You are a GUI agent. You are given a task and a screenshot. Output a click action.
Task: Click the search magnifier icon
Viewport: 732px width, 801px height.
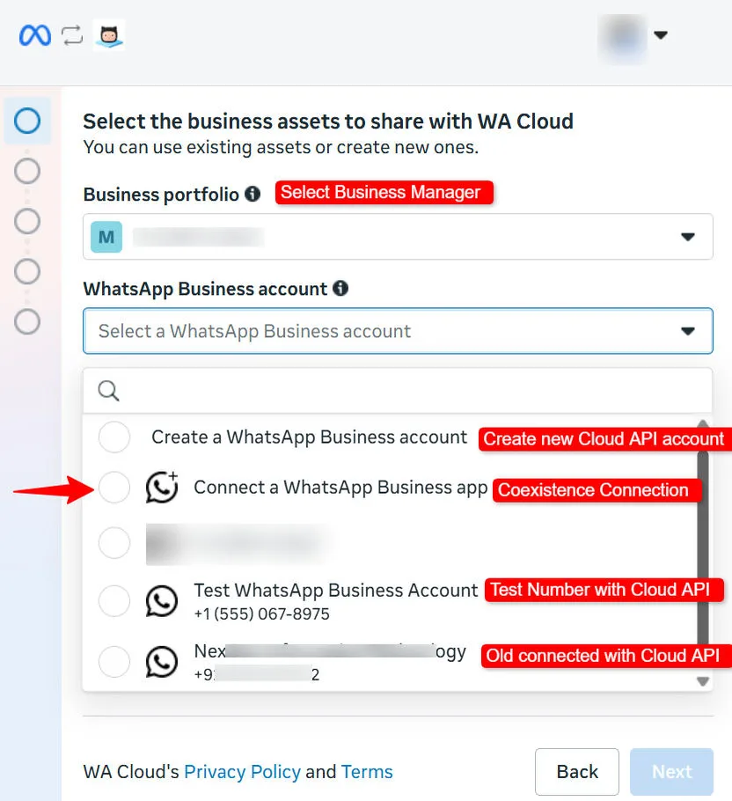pyautogui.click(x=109, y=391)
